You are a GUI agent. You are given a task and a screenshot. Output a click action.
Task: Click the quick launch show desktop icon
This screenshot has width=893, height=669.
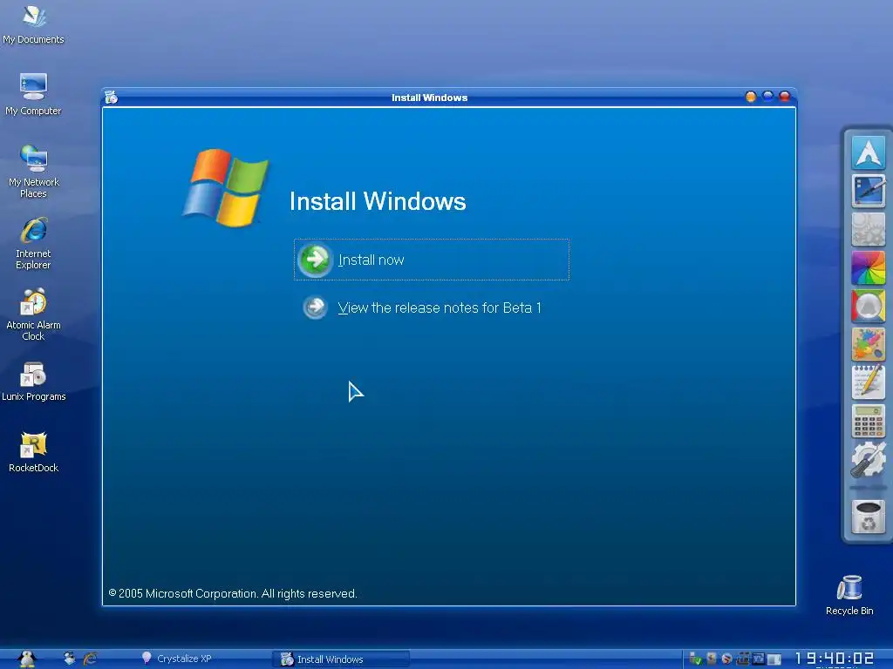click(x=70, y=659)
